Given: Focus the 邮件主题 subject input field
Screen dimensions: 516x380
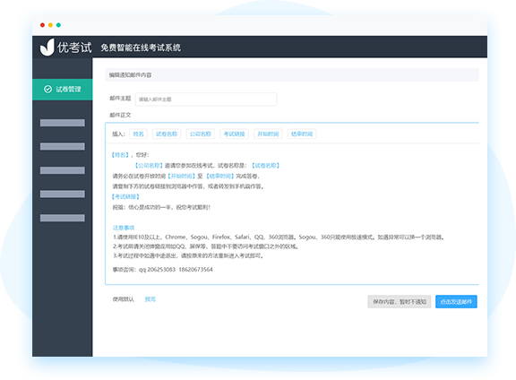Looking at the screenshot, I should tap(206, 99).
